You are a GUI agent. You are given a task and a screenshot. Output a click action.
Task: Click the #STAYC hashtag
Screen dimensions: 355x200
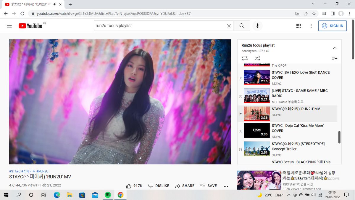point(15,171)
